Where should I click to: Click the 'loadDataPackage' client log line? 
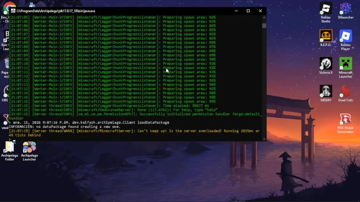coord(89,123)
